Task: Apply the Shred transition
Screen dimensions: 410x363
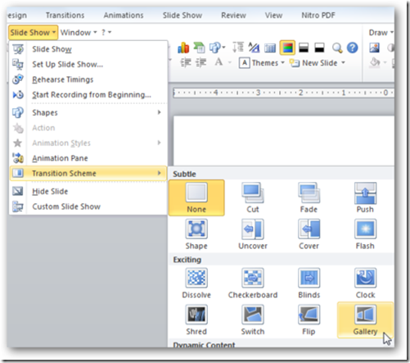Action: [196, 320]
